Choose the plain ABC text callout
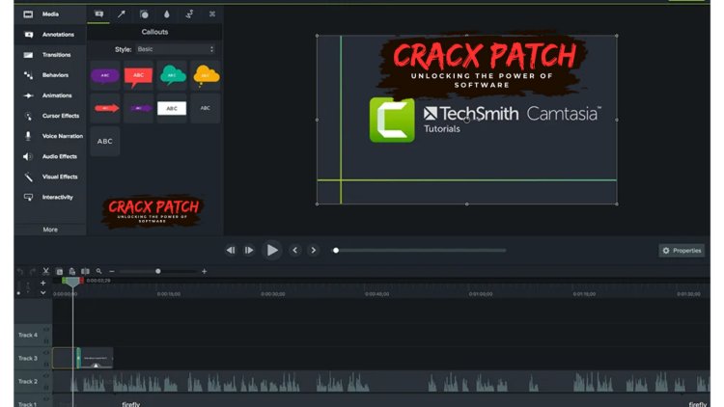The image size is (724, 407). pyautogui.click(x=206, y=108)
